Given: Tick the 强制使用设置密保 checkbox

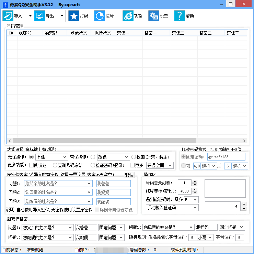Looking at the screenshot, I should [x=97, y=210].
